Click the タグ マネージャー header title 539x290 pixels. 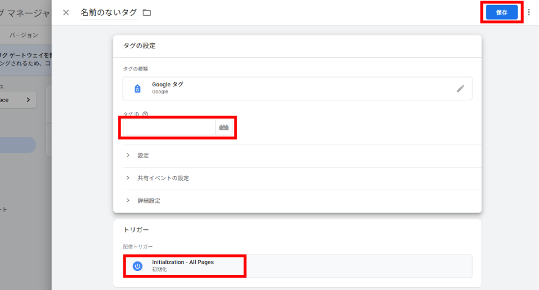pyautogui.click(x=25, y=12)
